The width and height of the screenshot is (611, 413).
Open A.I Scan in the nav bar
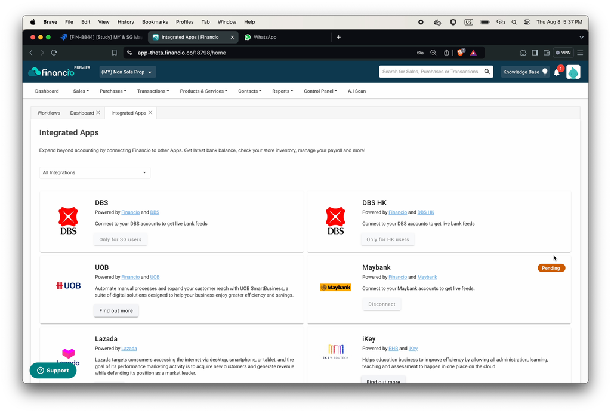point(357,91)
